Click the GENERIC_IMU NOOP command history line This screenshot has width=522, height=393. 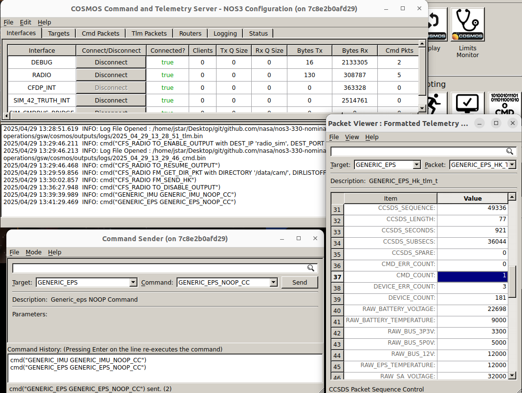tap(78, 360)
